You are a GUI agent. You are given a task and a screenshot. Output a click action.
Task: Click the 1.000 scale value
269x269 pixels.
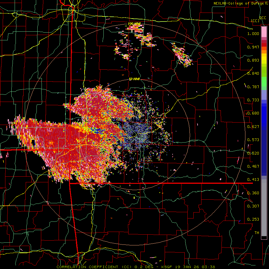(253, 33)
